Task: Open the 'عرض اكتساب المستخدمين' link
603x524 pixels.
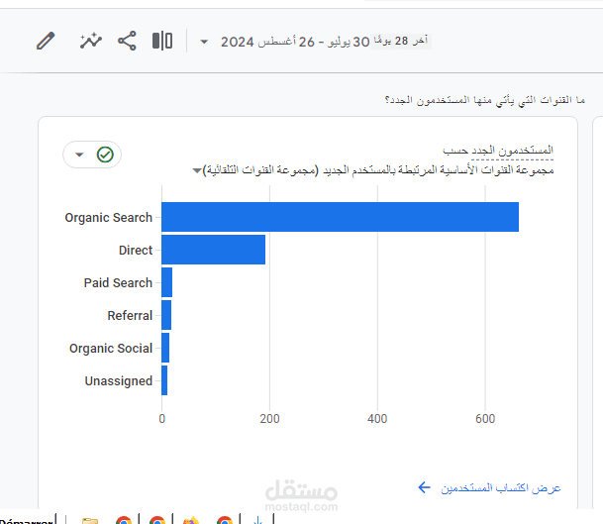Action: pos(489,487)
